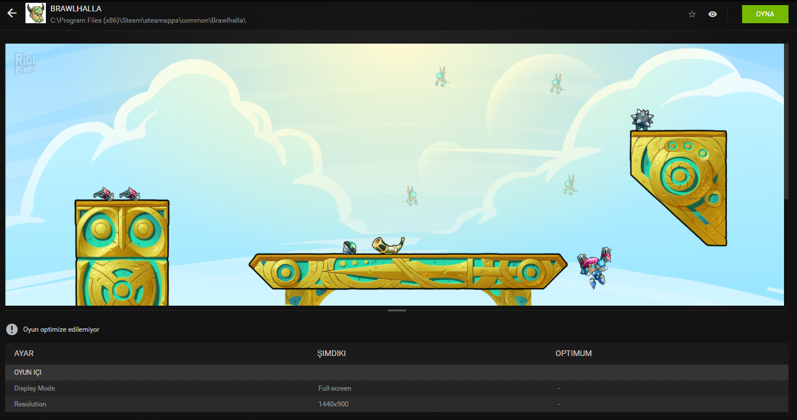Toggle game visibility with the eye icon
The width and height of the screenshot is (797, 420).
[713, 14]
